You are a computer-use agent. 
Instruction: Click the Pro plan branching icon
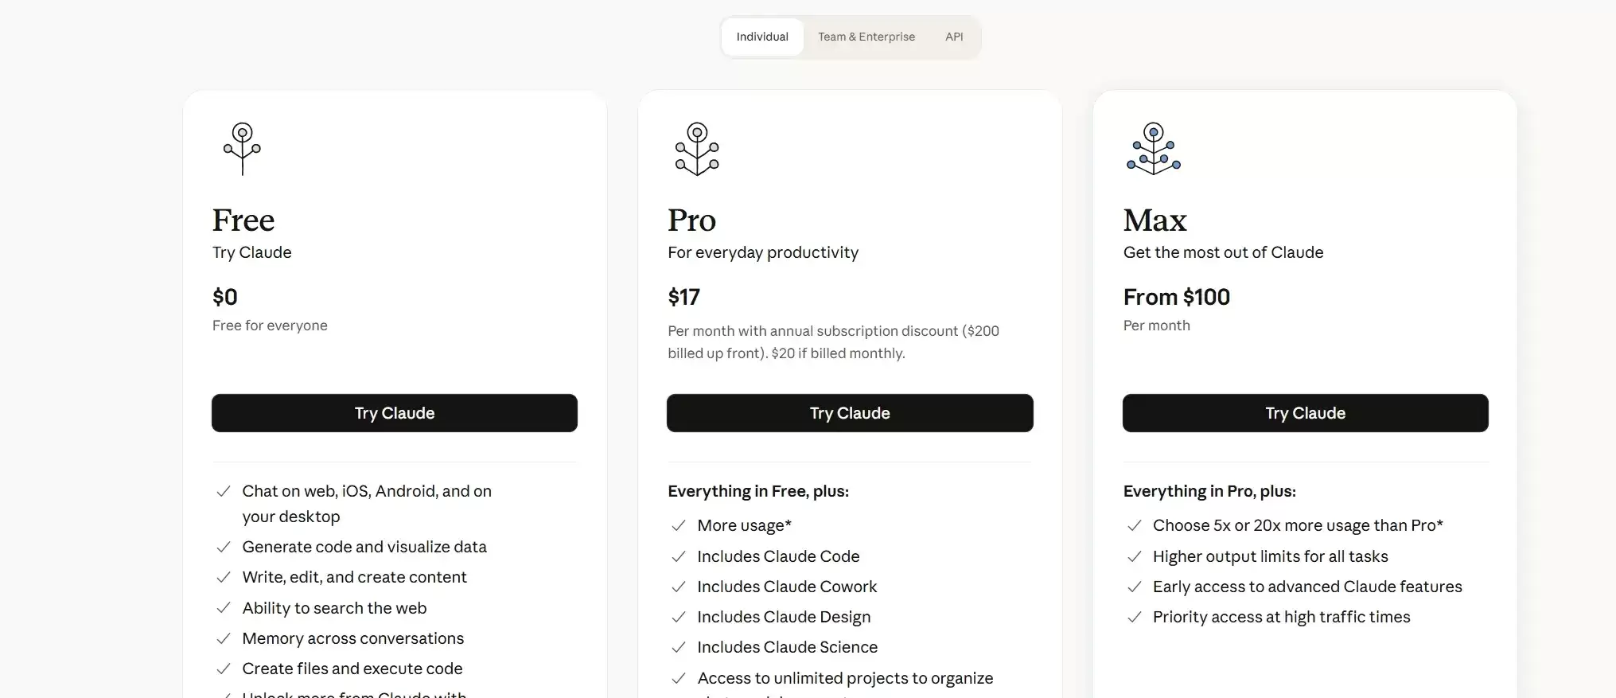697,149
